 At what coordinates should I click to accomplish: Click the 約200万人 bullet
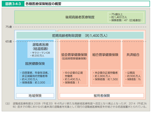point(37,56)
